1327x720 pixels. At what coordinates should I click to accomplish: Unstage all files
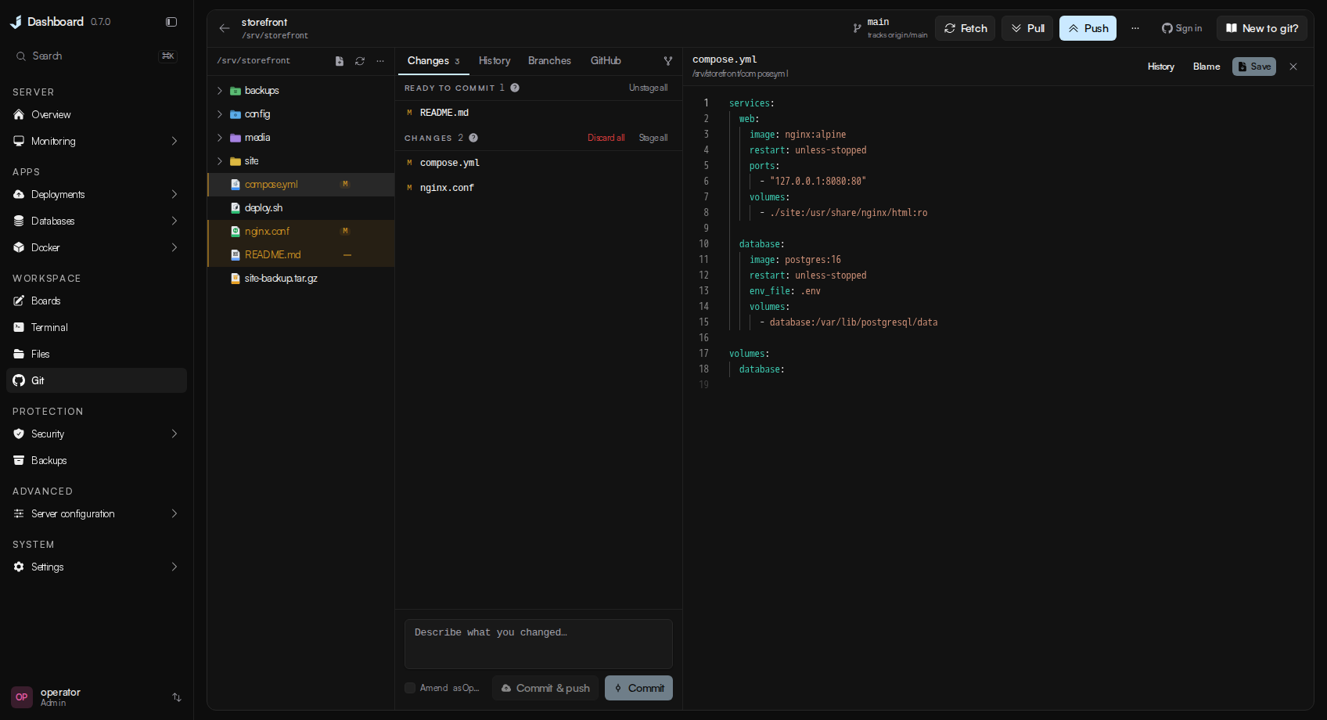(648, 88)
